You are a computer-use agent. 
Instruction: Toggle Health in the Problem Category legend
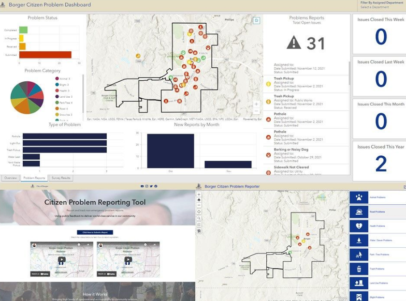point(62,90)
